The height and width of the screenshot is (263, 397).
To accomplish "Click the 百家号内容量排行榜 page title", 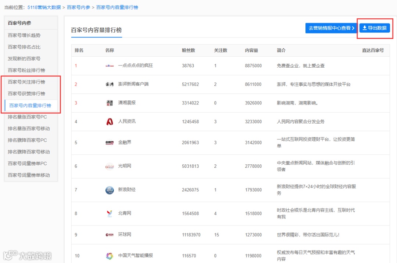I will 96,30.
